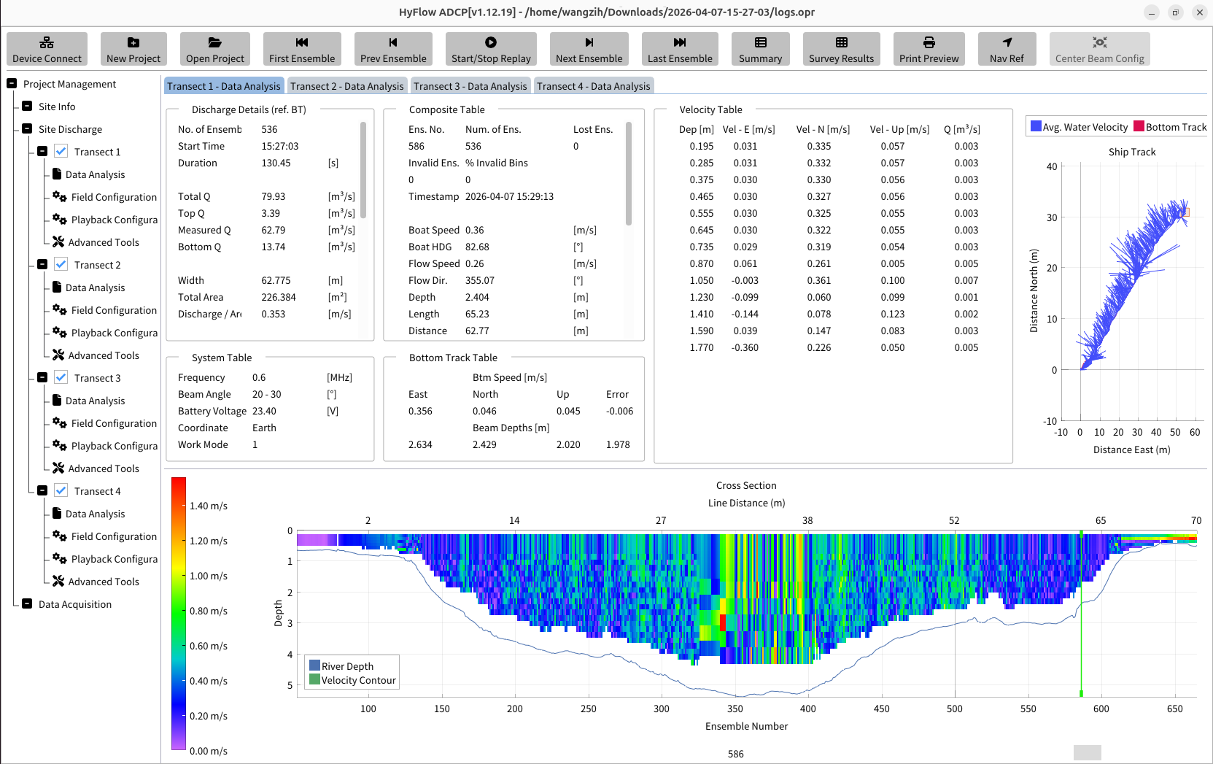The width and height of the screenshot is (1213, 764).
Task: Open Print Preview
Action: [929, 49]
